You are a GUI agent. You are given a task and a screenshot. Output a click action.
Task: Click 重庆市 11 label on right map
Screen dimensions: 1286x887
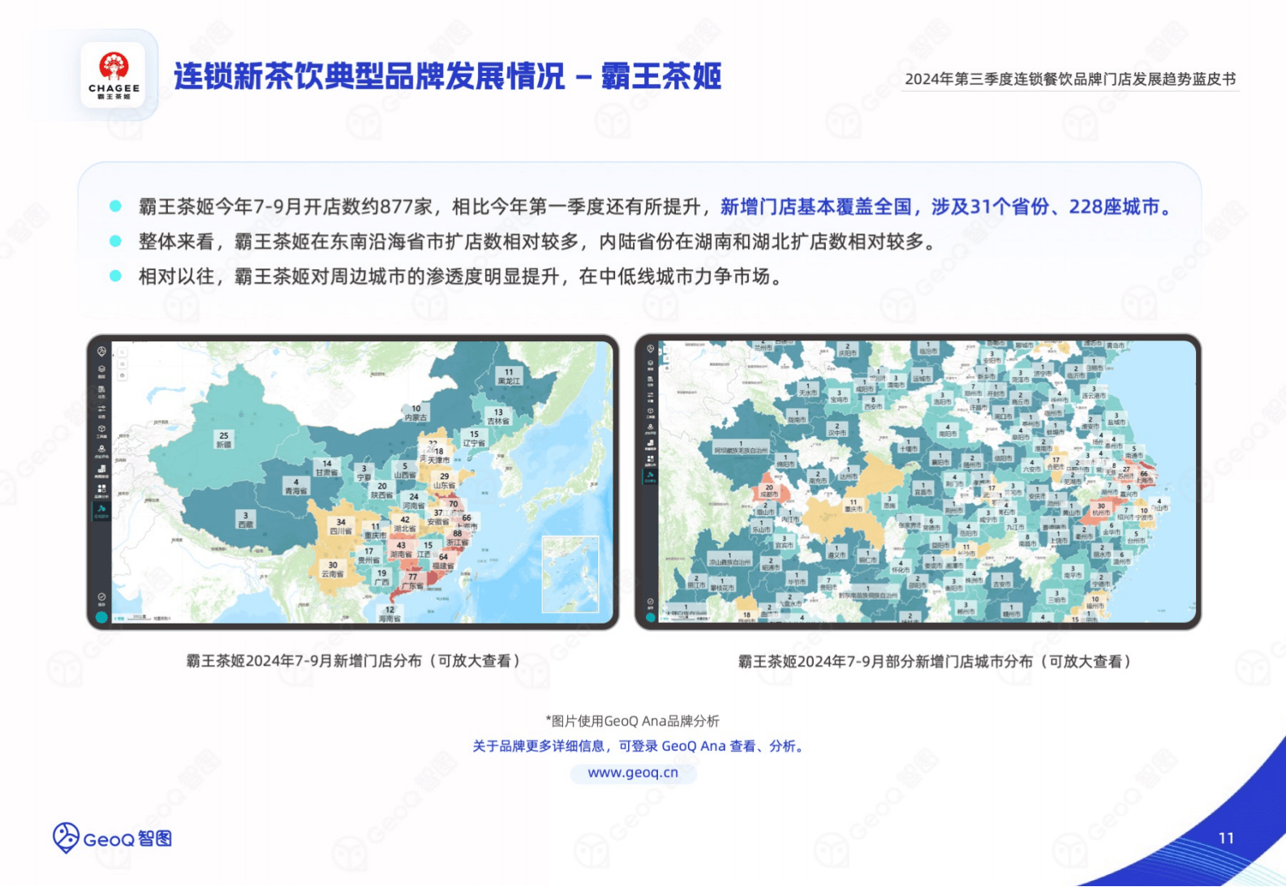853,505
